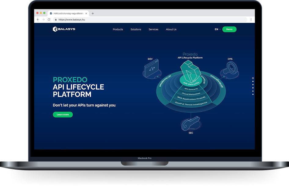Close the Hálózatbiztonság browser tab
The width and height of the screenshot is (289, 187).
pyautogui.click(x=86, y=13)
